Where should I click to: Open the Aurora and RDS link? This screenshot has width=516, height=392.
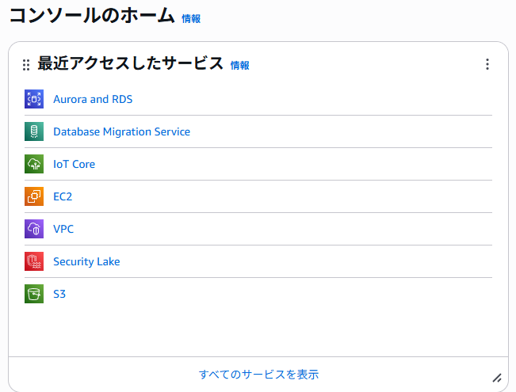point(93,99)
